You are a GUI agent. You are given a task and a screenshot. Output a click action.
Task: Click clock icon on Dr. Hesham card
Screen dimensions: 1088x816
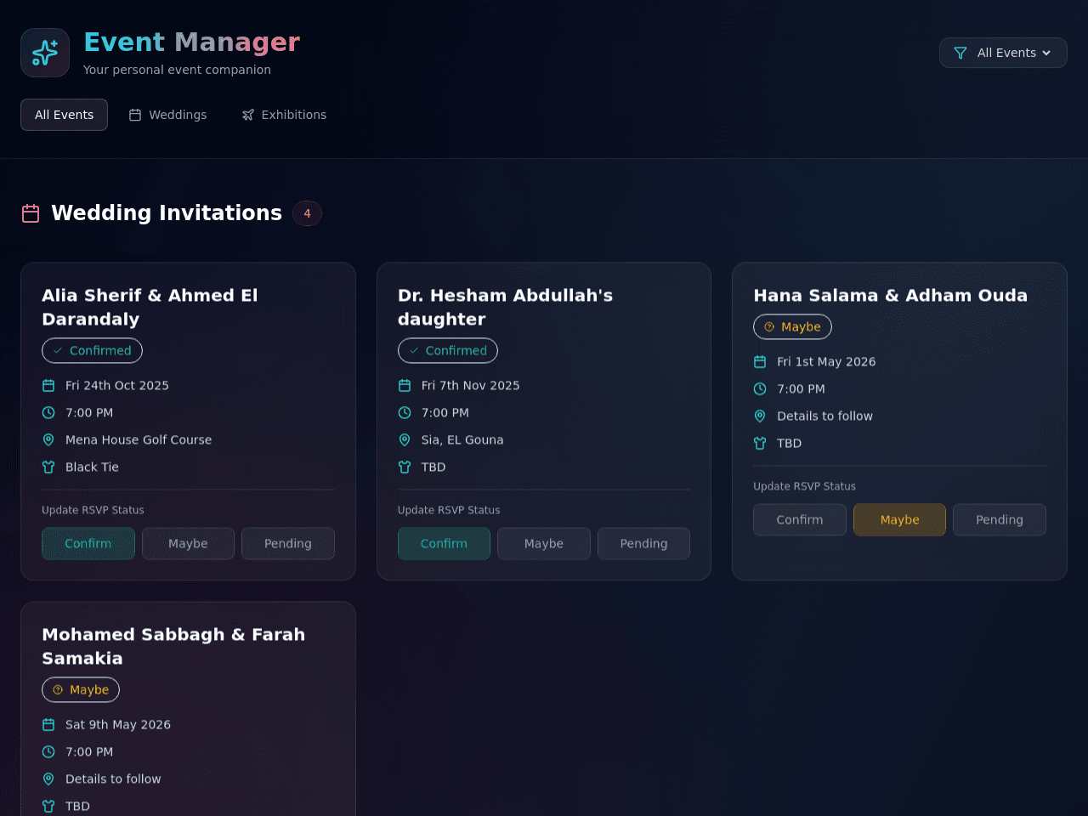tap(405, 412)
